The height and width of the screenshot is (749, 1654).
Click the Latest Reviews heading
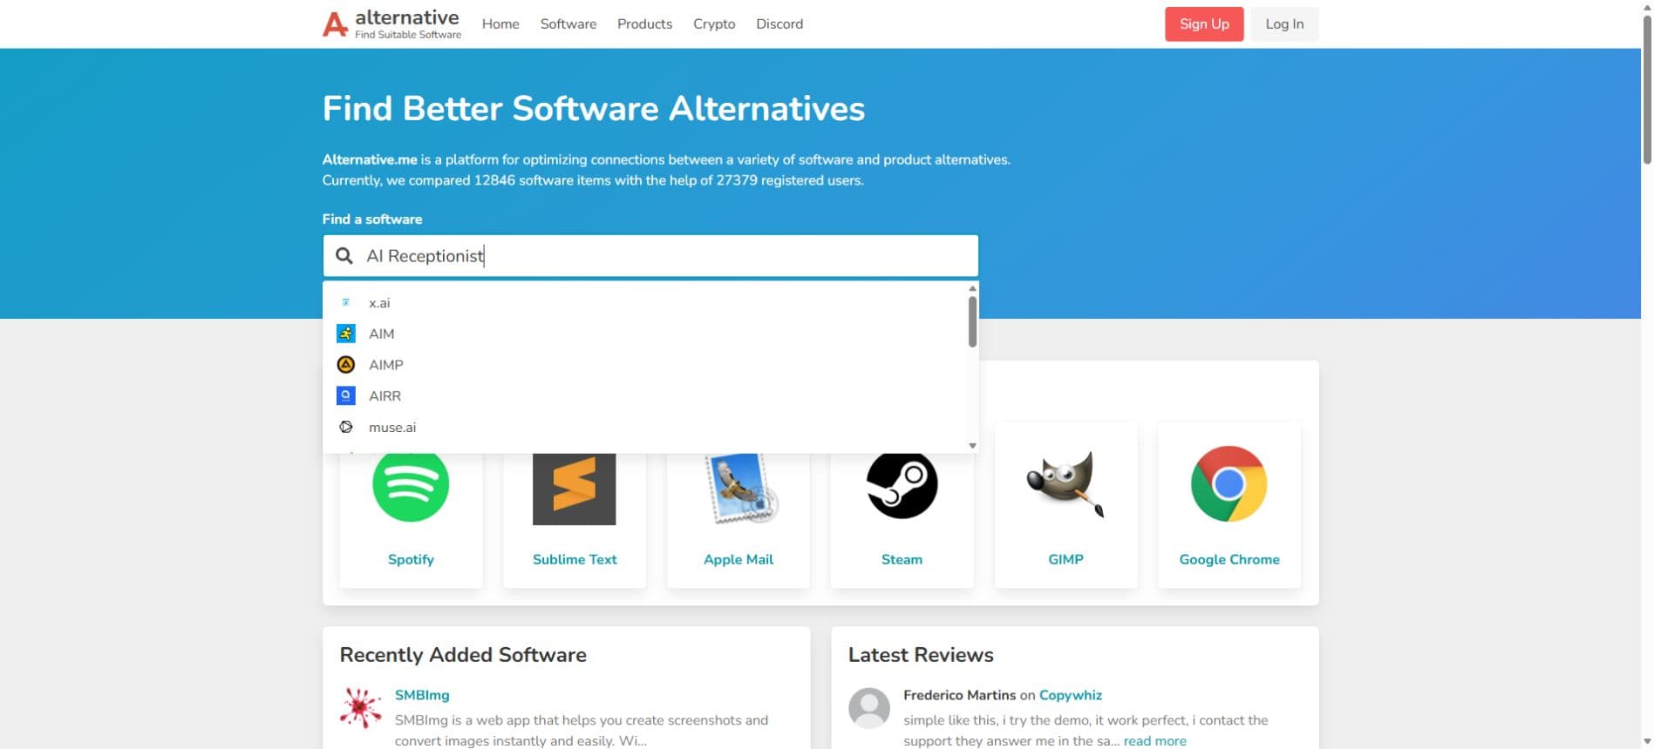click(x=921, y=655)
